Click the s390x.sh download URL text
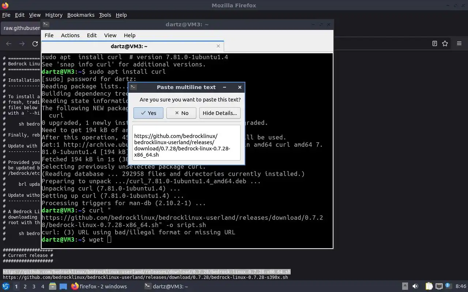468x292 pixels. 146,277
